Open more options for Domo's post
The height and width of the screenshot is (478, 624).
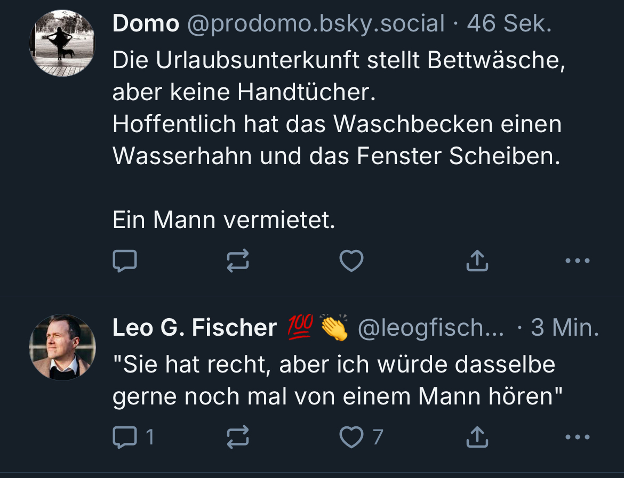(577, 261)
